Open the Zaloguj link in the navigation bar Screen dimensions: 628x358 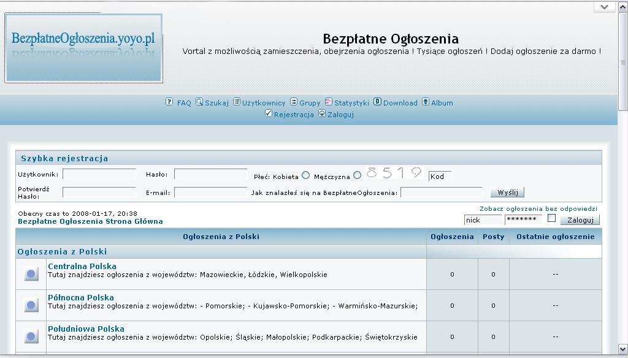pyautogui.click(x=340, y=115)
